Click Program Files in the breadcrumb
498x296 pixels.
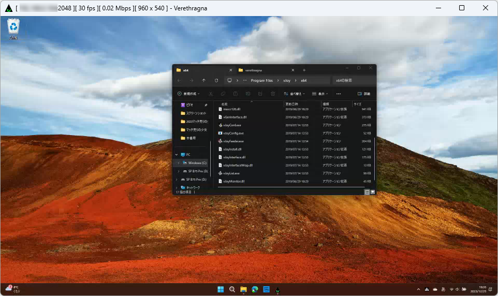click(x=262, y=81)
